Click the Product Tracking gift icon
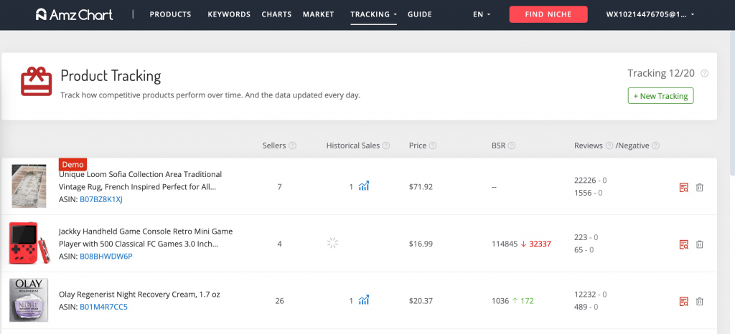The width and height of the screenshot is (735, 334). pos(36,82)
